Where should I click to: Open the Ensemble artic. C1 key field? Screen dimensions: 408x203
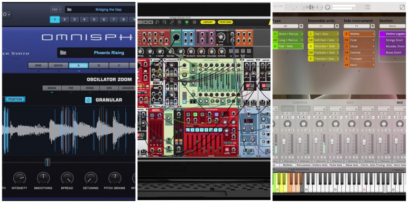pos(321,26)
